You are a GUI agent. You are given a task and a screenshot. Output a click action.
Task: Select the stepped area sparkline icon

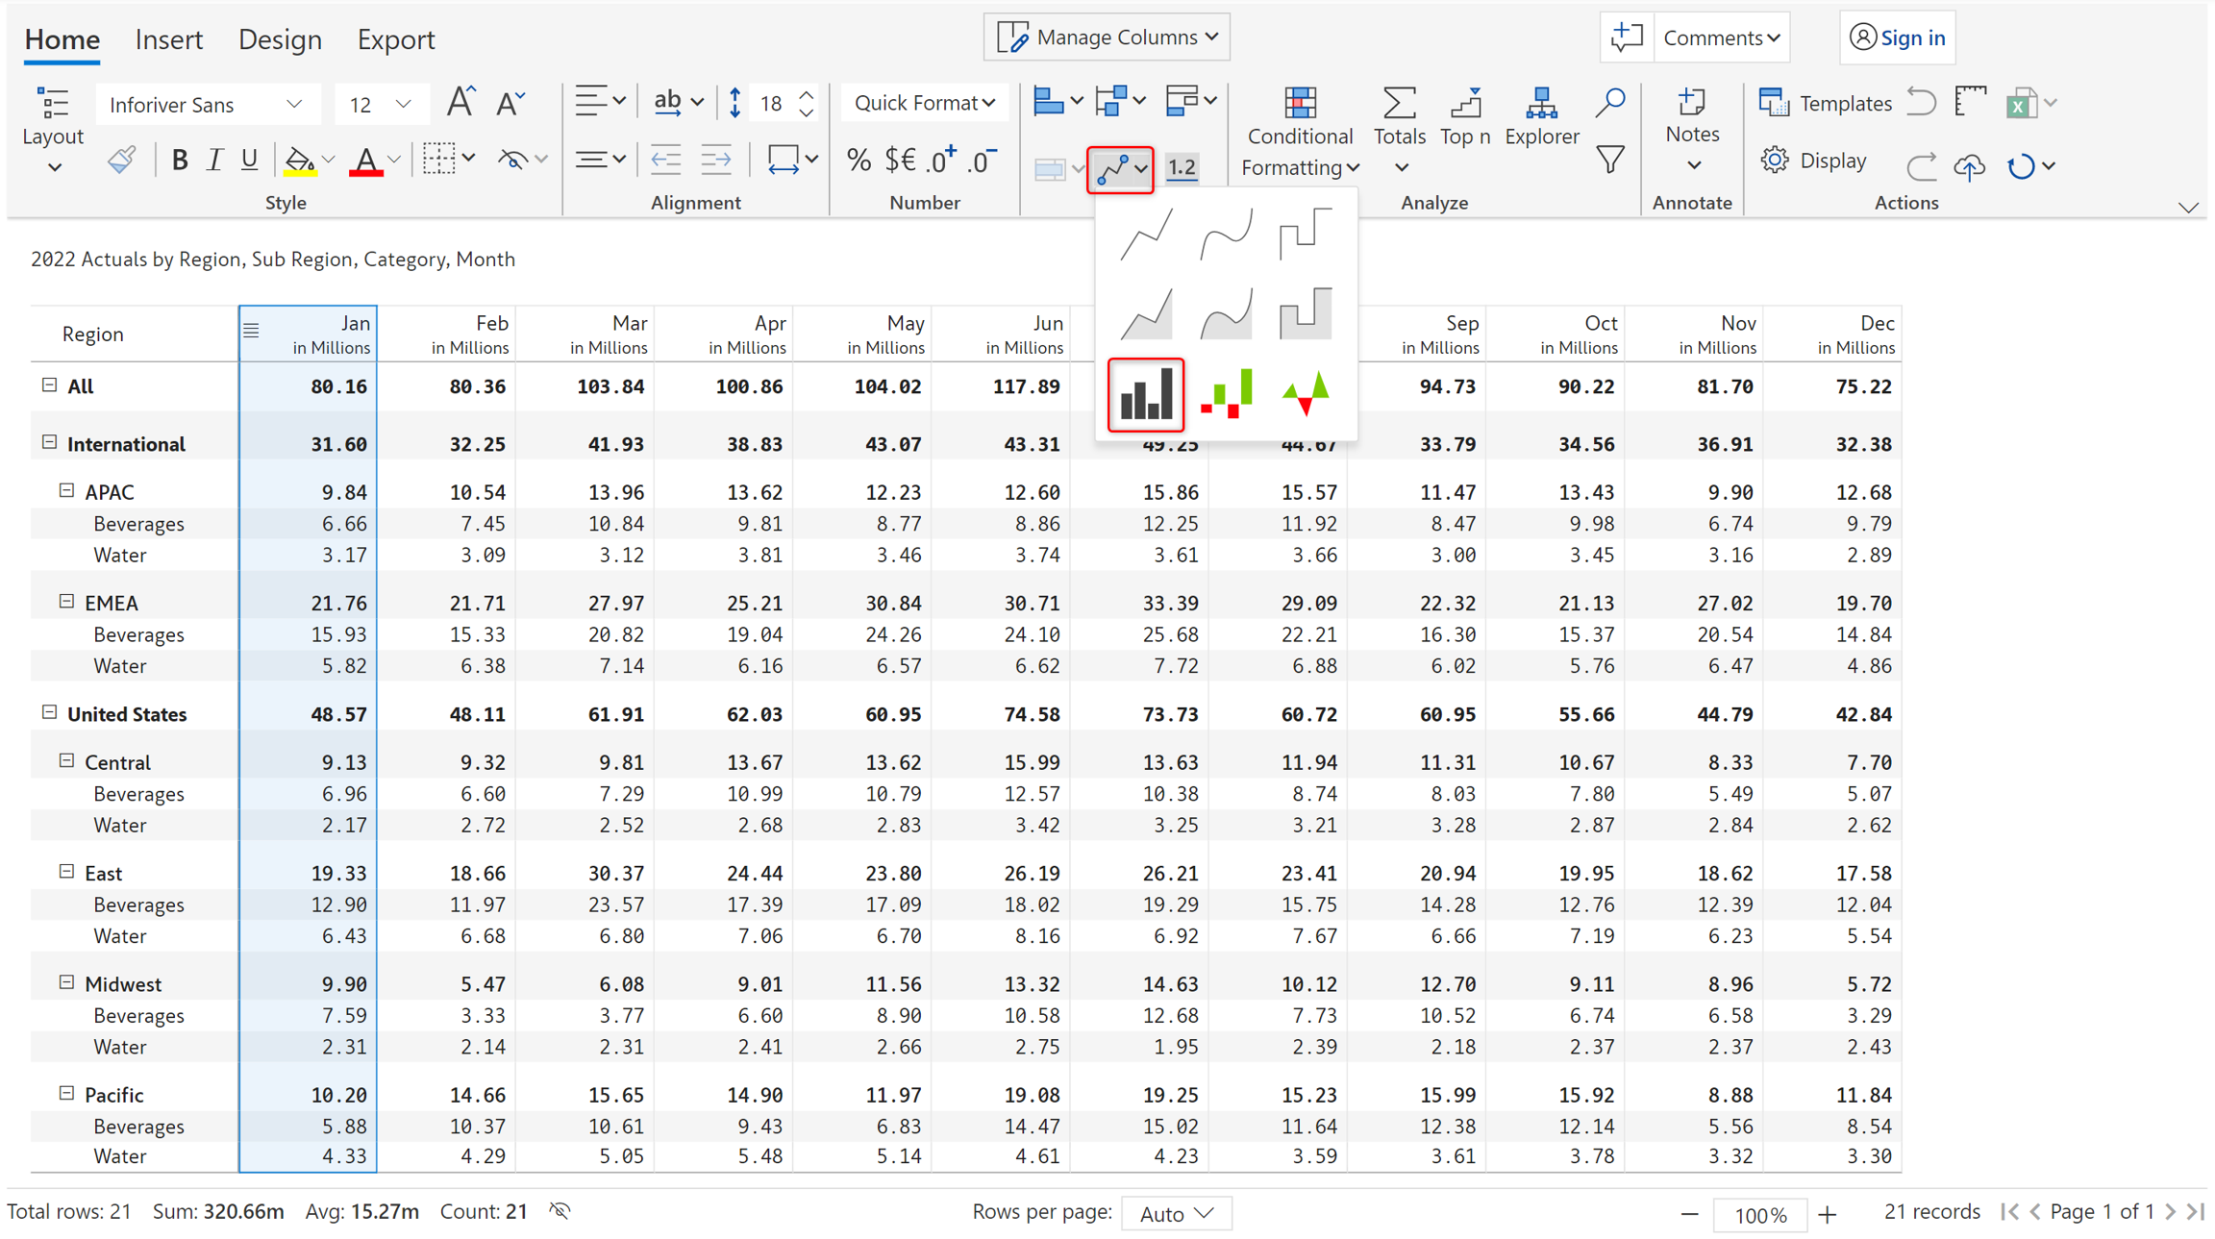(x=1305, y=313)
